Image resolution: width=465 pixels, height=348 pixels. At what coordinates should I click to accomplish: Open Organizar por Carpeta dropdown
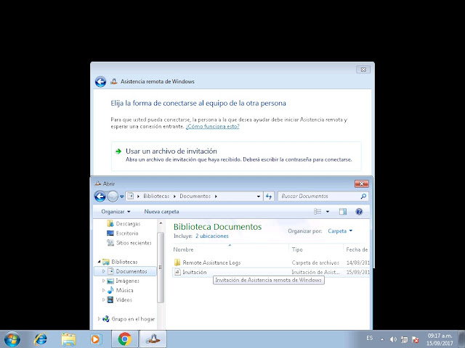(x=340, y=231)
